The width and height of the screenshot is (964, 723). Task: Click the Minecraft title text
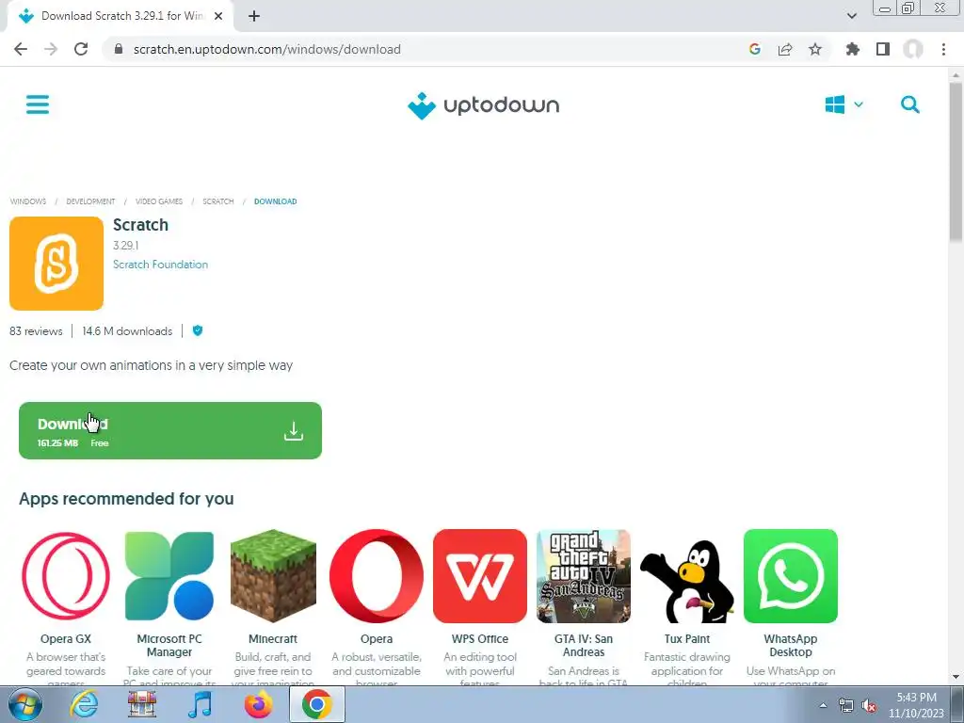(273, 639)
